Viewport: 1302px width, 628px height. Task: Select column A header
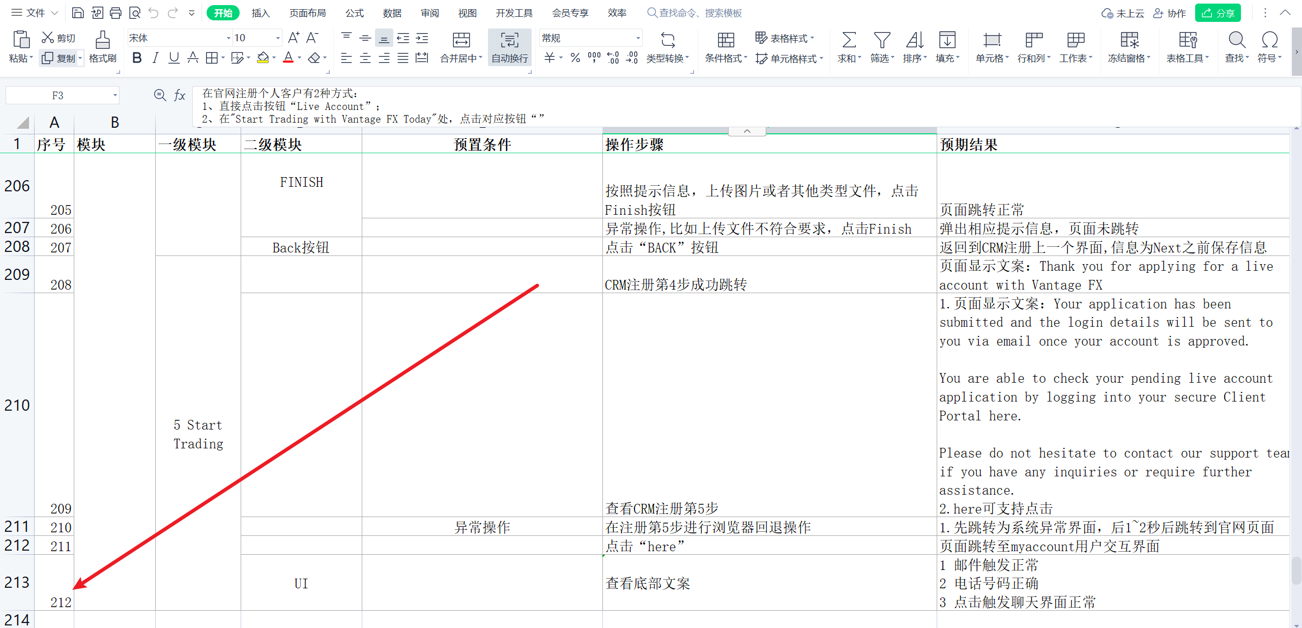(54, 122)
